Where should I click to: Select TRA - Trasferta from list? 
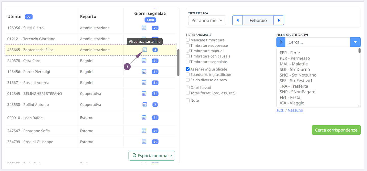(294, 86)
